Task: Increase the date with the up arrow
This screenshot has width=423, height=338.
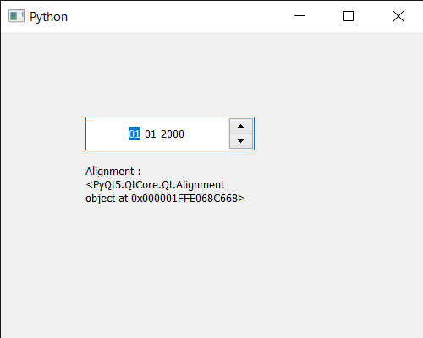Action: [241, 126]
